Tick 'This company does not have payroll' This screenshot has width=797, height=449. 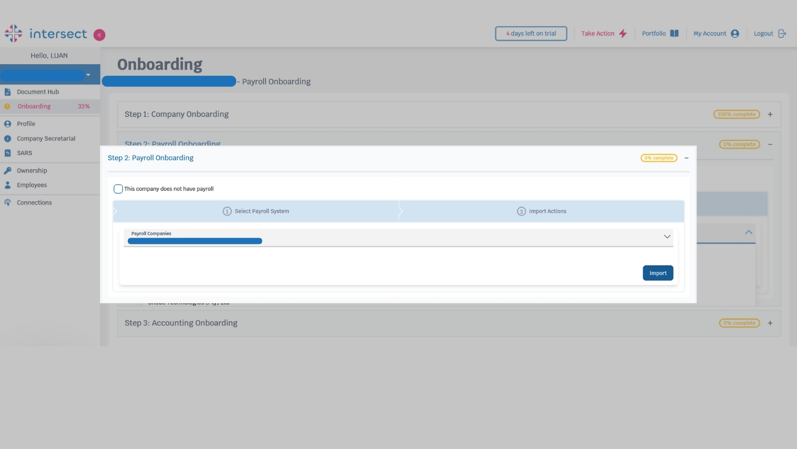[118, 189]
